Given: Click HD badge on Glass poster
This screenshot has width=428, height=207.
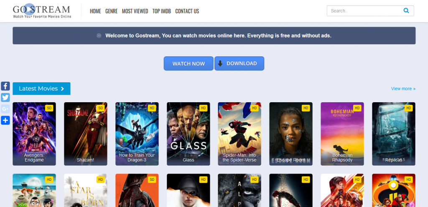Looking at the screenshot, I should coord(203,108).
